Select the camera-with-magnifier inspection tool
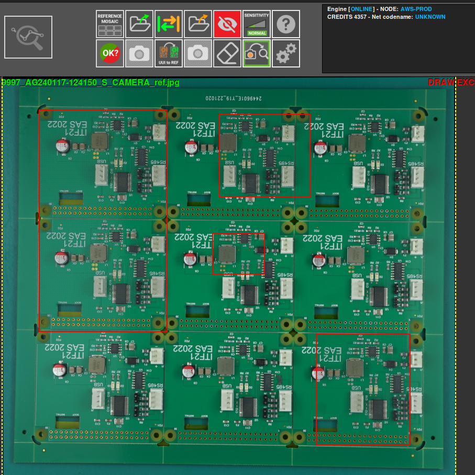This screenshot has width=475, height=475. tap(256, 53)
